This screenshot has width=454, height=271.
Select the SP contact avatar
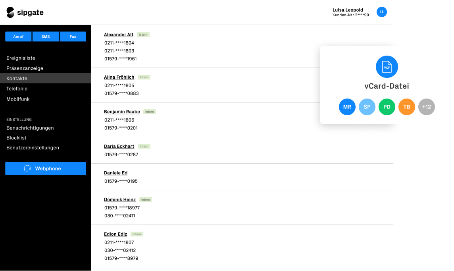click(x=367, y=107)
